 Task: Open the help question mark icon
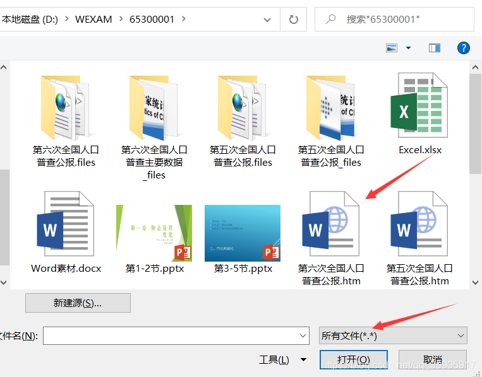pyautogui.click(x=463, y=48)
